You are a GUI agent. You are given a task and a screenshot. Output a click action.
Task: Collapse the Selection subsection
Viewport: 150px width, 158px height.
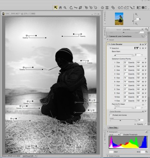tap(111, 48)
